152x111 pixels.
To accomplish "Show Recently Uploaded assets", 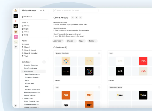I will point(31,53).
